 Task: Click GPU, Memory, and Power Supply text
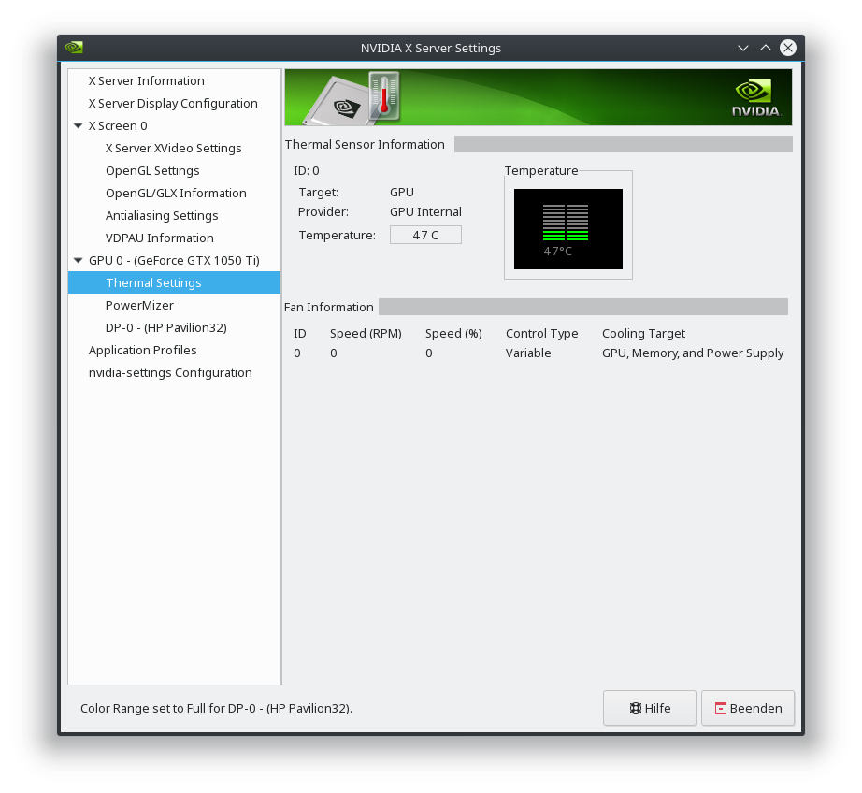click(693, 353)
